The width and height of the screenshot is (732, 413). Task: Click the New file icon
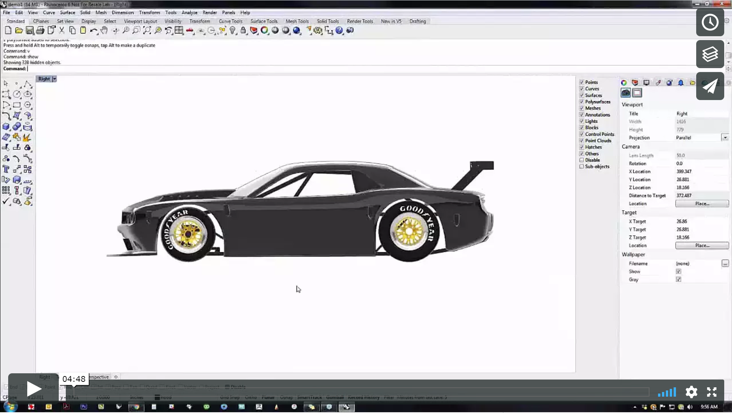[x=8, y=30]
